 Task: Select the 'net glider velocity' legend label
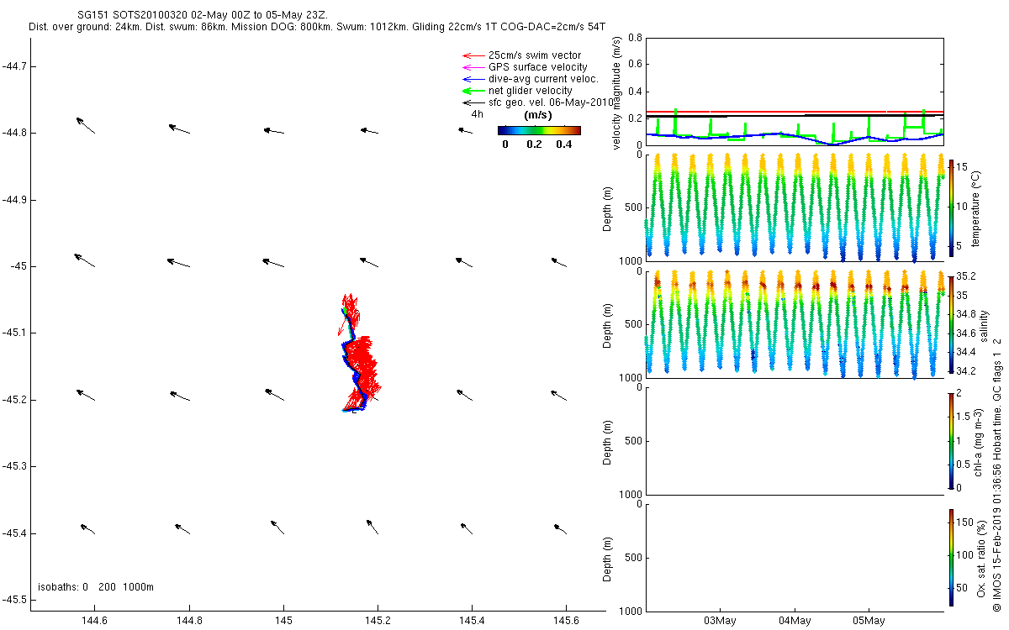530,91
